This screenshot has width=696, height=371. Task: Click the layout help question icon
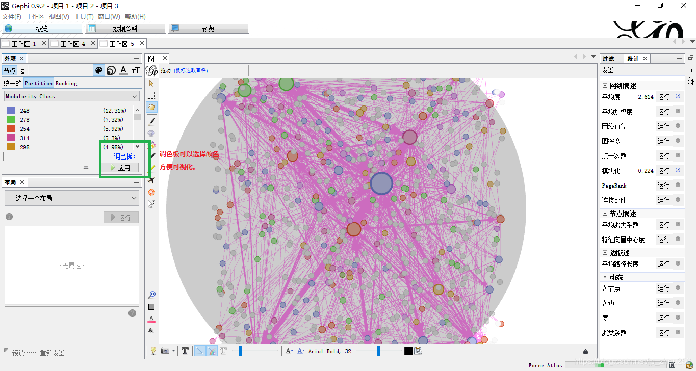(x=133, y=313)
